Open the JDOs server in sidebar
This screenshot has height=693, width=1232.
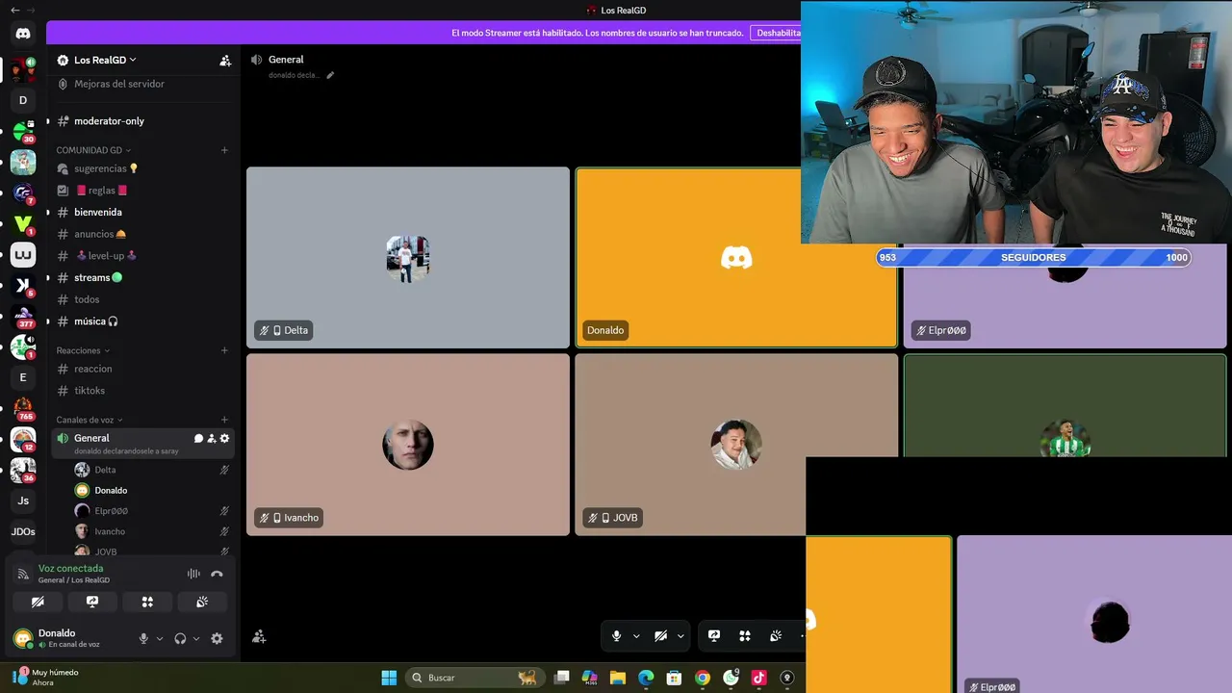pos(23,531)
